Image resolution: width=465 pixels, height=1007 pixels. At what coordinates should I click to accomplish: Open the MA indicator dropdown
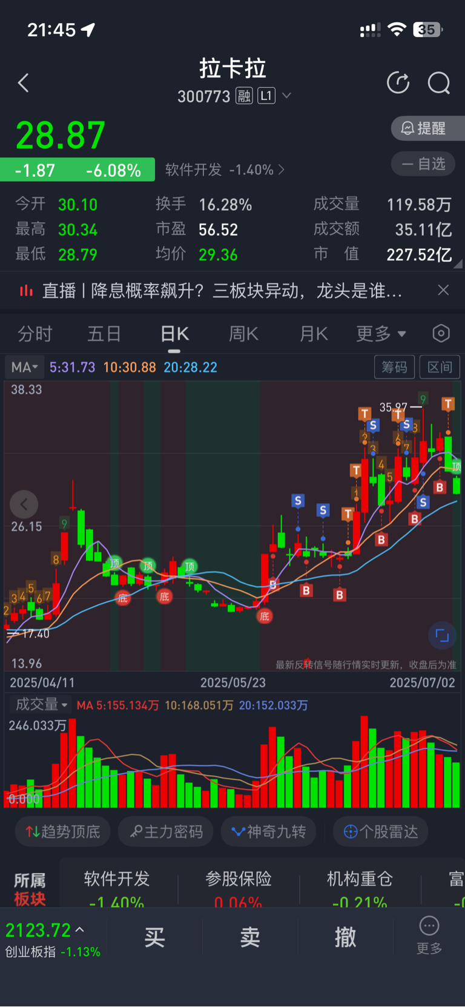coord(24,367)
